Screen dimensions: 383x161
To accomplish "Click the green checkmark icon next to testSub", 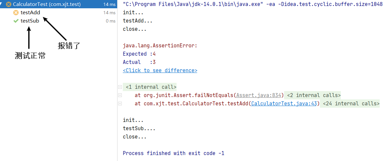I will coord(16,21).
